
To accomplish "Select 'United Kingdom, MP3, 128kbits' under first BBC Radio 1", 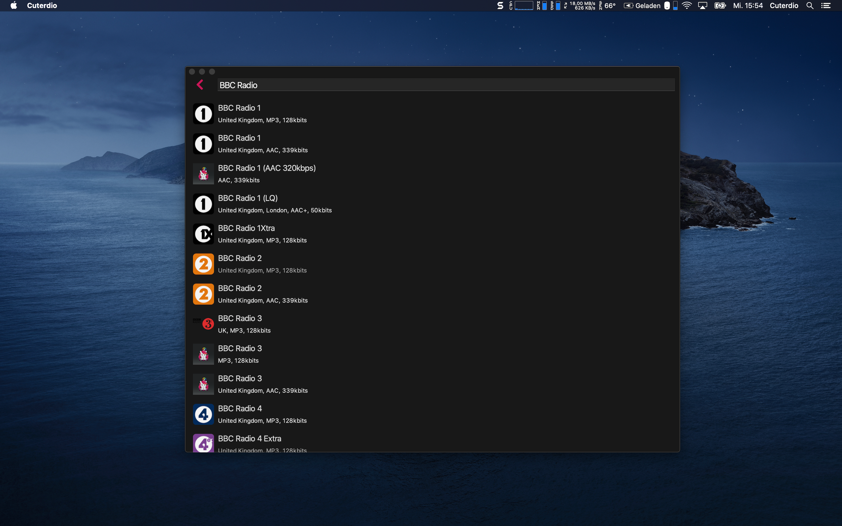I will (x=262, y=120).
